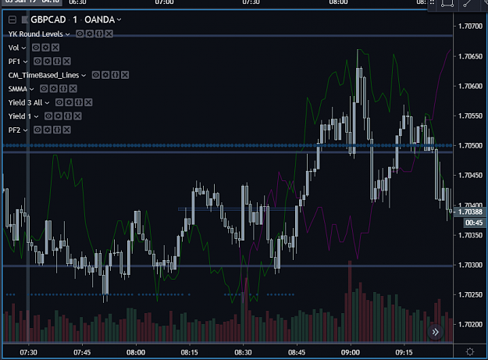This screenshot has height=360, width=488.
Task: View Yield 3 All source code
Action: click(79, 102)
